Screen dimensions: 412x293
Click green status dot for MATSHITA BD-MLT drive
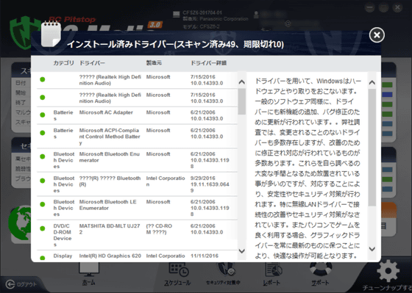(x=43, y=228)
